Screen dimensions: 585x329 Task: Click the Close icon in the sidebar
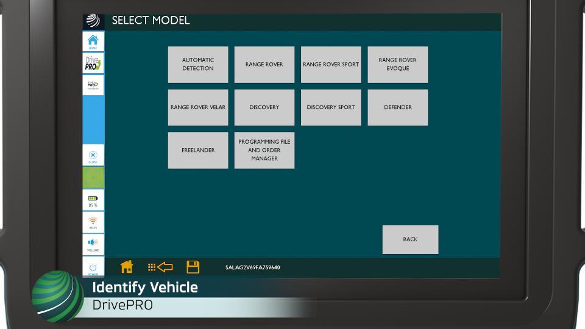(93, 157)
